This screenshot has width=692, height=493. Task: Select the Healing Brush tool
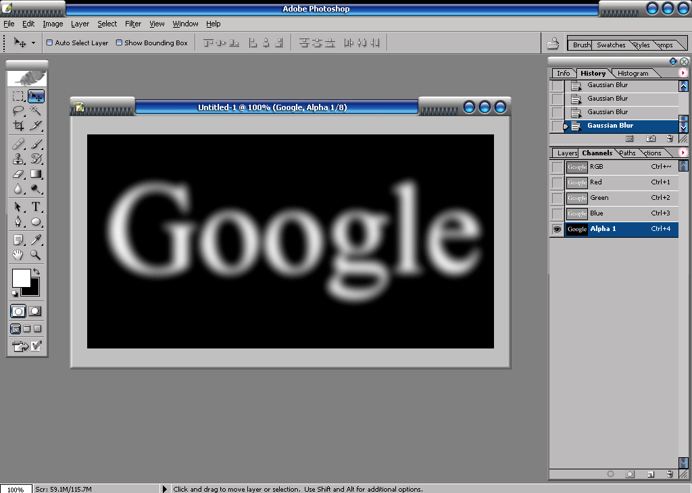pyautogui.click(x=18, y=144)
